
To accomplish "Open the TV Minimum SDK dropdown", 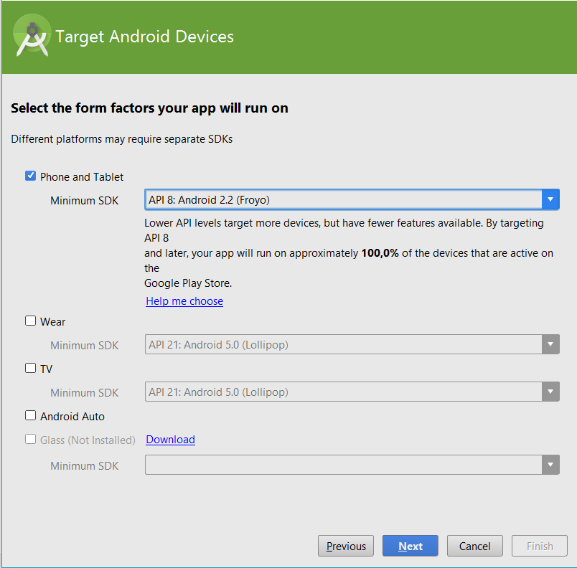I will coord(352,392).
